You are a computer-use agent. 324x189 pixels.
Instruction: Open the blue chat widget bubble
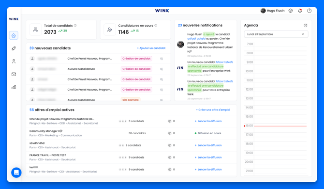[x=16, y=173]
